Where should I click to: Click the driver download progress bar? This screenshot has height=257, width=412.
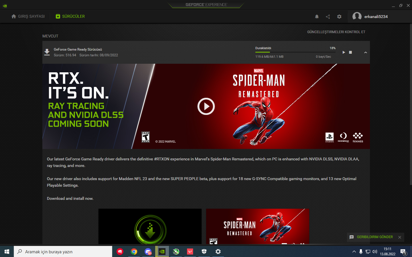(295, 52)
